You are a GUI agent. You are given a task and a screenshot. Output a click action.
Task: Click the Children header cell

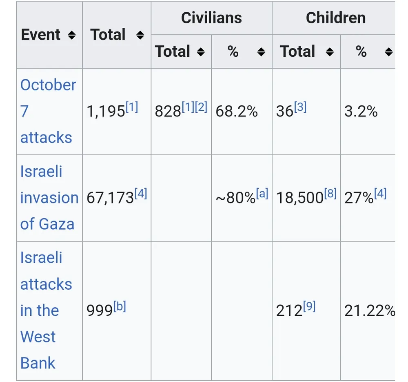coord(335,18)
